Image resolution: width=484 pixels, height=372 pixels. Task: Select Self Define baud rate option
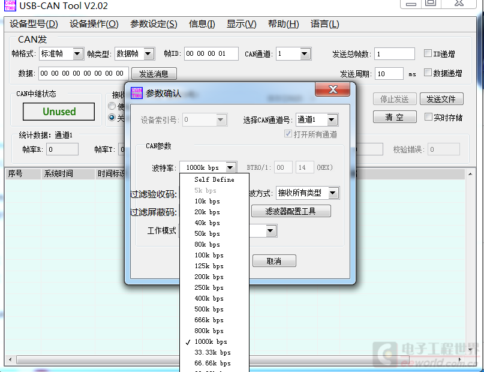pyautogui.click(x=214, y=179)
